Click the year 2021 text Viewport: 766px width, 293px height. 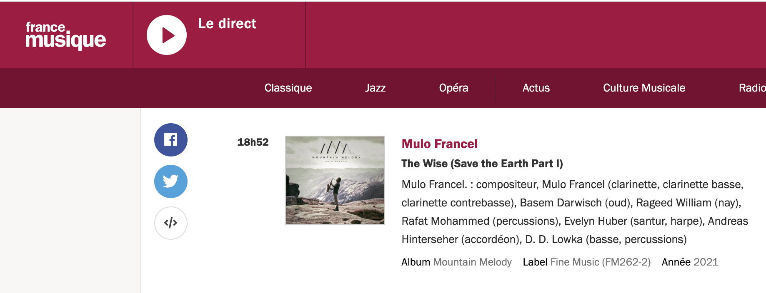coord(706,262)
